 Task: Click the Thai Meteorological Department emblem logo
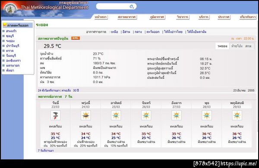pos(10,9)
